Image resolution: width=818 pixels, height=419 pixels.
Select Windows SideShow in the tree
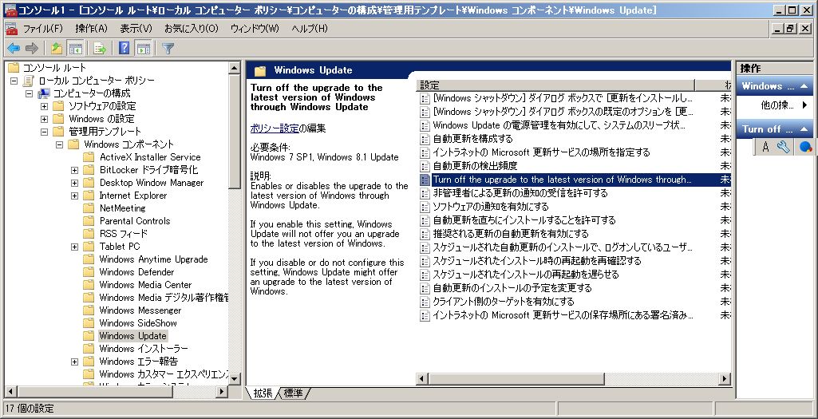(x=138, y=323)
